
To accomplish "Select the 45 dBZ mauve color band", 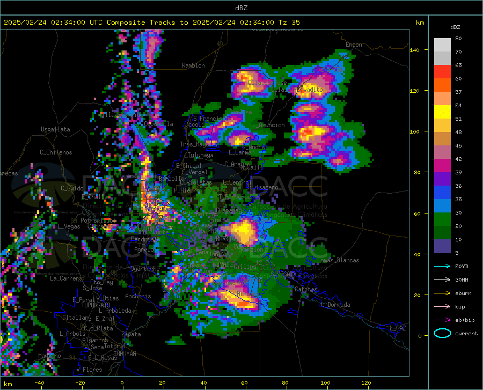I will click(x=442, y=152).
